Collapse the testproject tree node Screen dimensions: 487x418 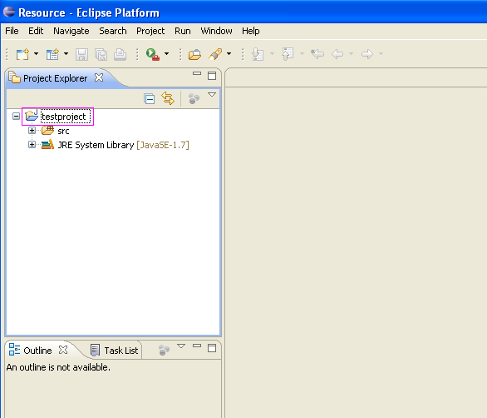pyautogui.click(x=16, y=117)
